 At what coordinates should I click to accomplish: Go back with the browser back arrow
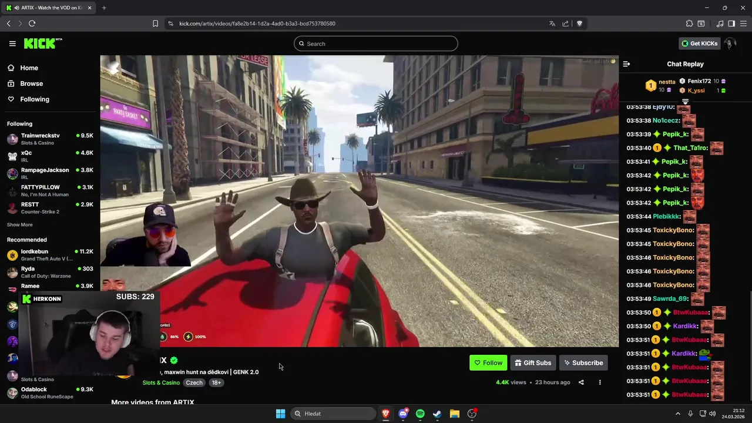[8, 23]
